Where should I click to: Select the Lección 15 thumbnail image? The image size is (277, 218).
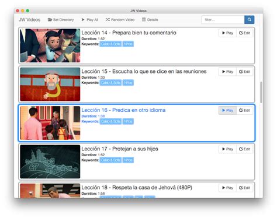[x=50, y=84]
